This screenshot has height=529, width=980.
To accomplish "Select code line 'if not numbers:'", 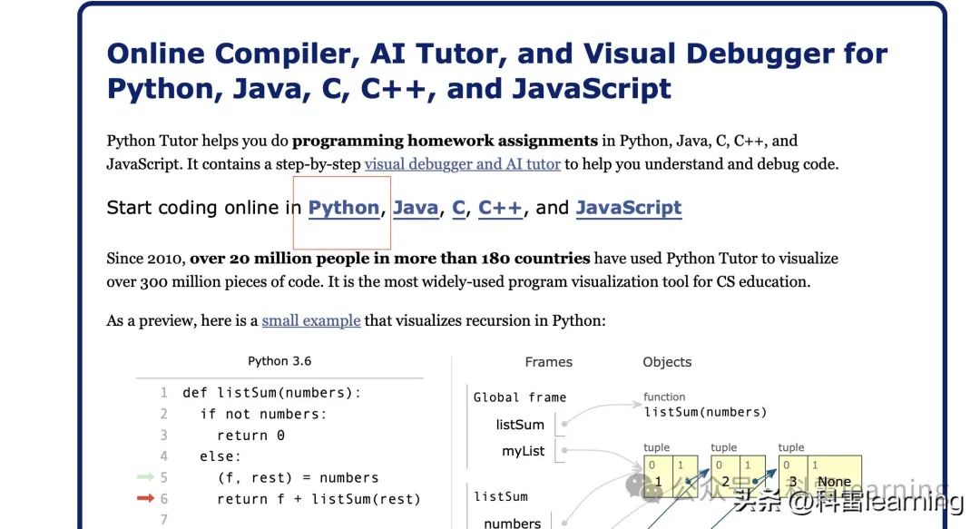I will (x=263, y=414).
